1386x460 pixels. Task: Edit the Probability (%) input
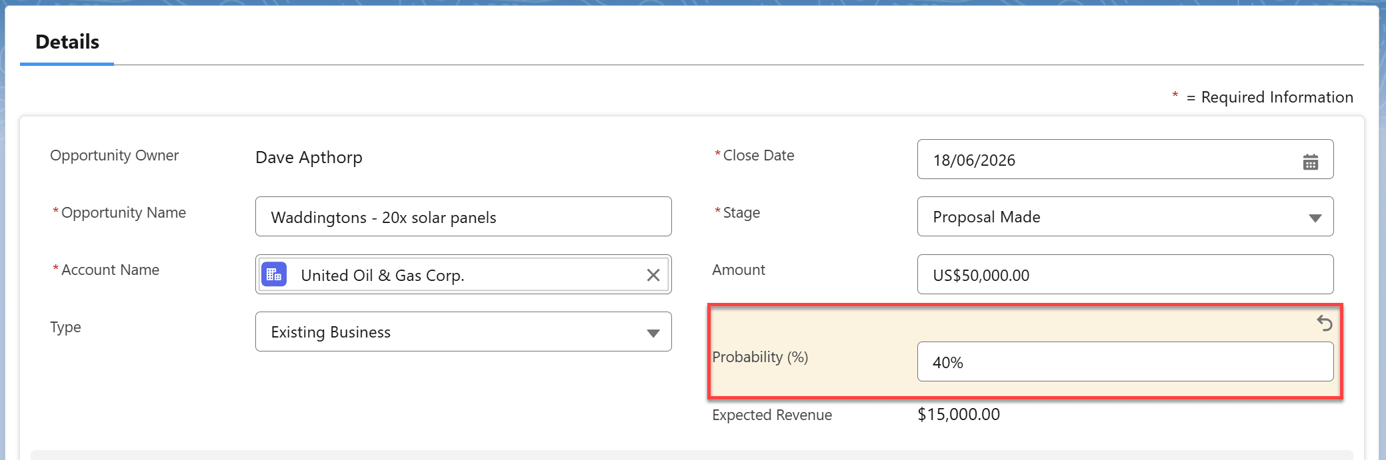tap(1125, 362)
